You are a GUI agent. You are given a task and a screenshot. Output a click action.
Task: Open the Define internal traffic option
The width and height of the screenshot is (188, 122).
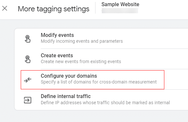click(101, 100)
